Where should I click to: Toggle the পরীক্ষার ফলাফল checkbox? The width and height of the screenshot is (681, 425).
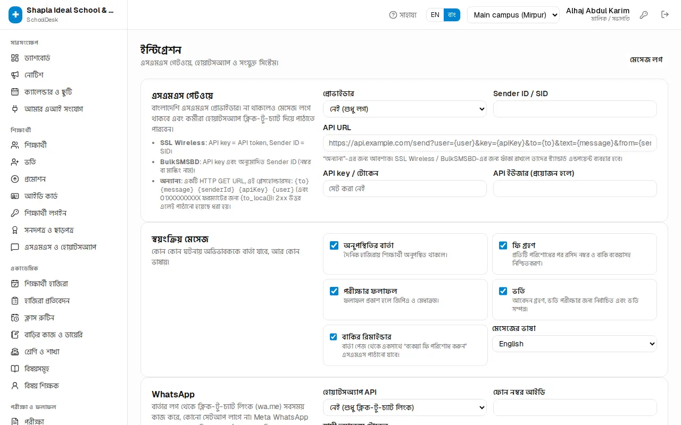(x=334, y=291)
